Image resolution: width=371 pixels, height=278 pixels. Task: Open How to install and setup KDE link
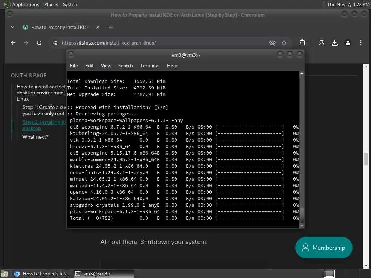coord(41,93)
